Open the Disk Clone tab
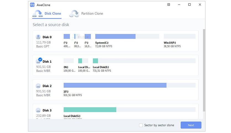This screenshot has width=231, height=133. (x=47, y=14)
